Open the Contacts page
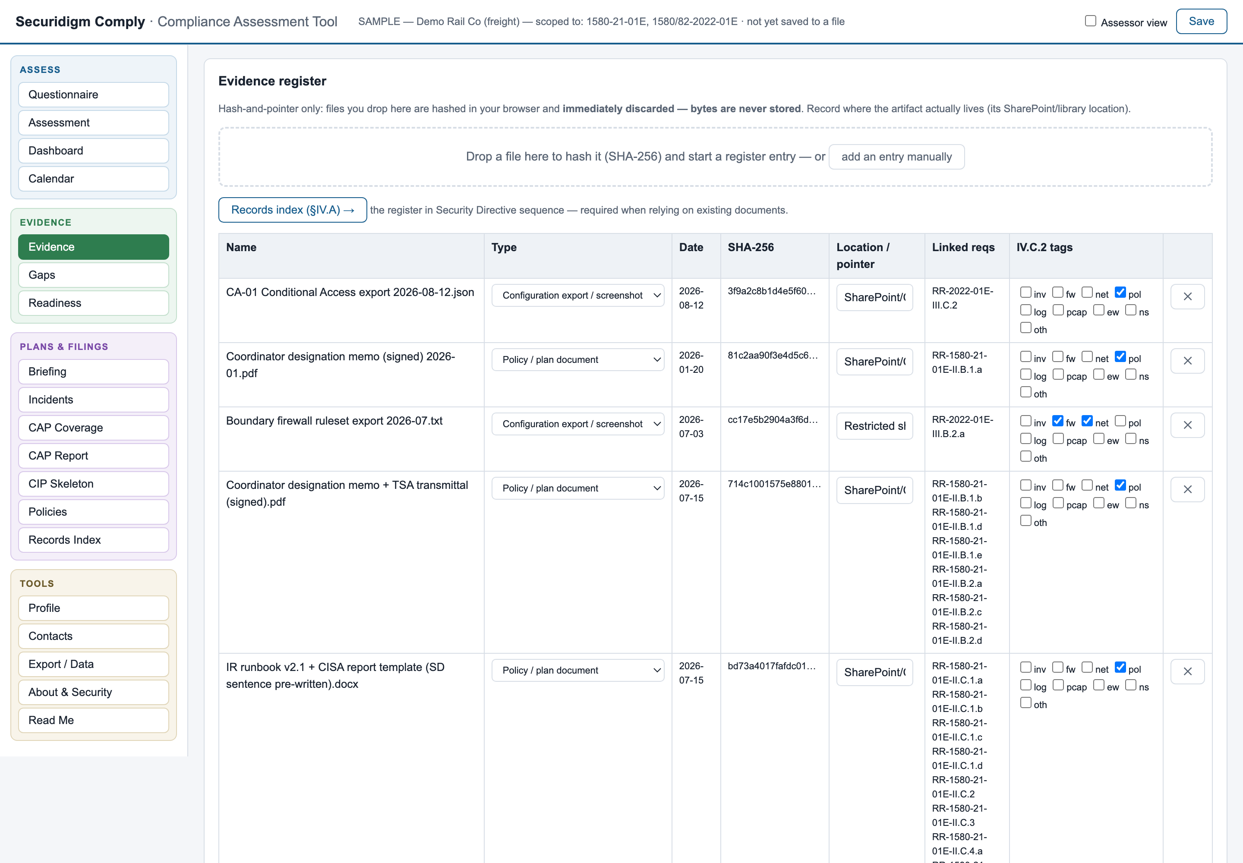This screenshot has width=1243, height=863. [x=94, y=636]
